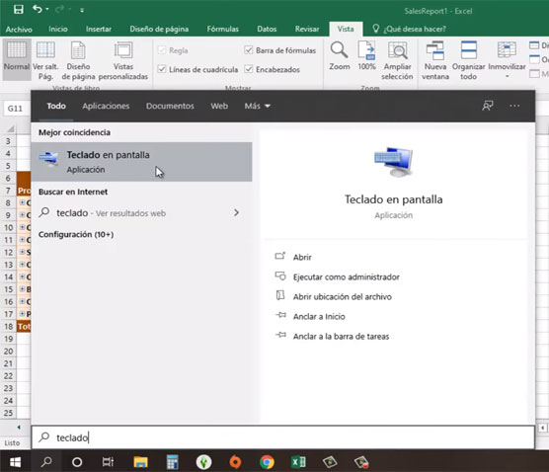Undo the last action in Excel
Viewport: 549px width, 472px height.
(38, 9)
